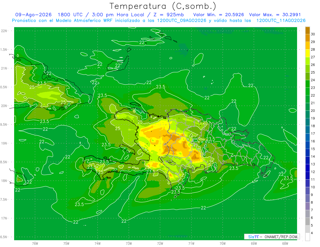The width and height of the screenshot is (320, 247).
Task: Click the "74W" longitude axis label
Action: (98, 244)
